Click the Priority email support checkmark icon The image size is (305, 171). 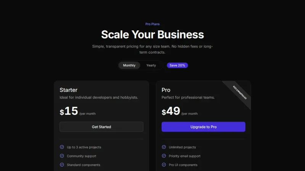coord(164,156)
